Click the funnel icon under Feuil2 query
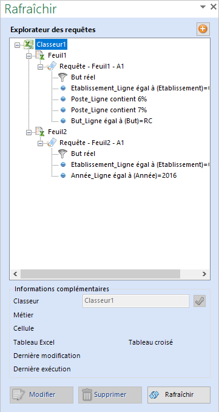The width and height of the screenshot is (219, 412). pos(62,154)
